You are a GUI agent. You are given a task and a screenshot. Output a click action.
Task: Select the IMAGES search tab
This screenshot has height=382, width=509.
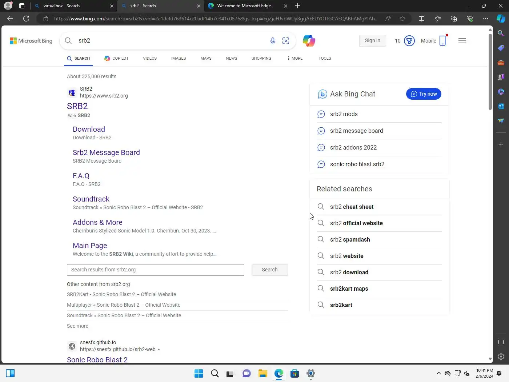pyautogui.click(x=179, y=58)
